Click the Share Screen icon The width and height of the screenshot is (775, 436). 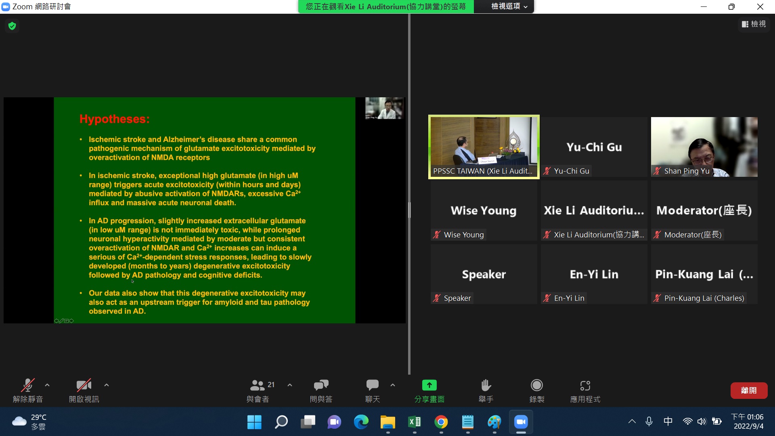coord(429,386)
